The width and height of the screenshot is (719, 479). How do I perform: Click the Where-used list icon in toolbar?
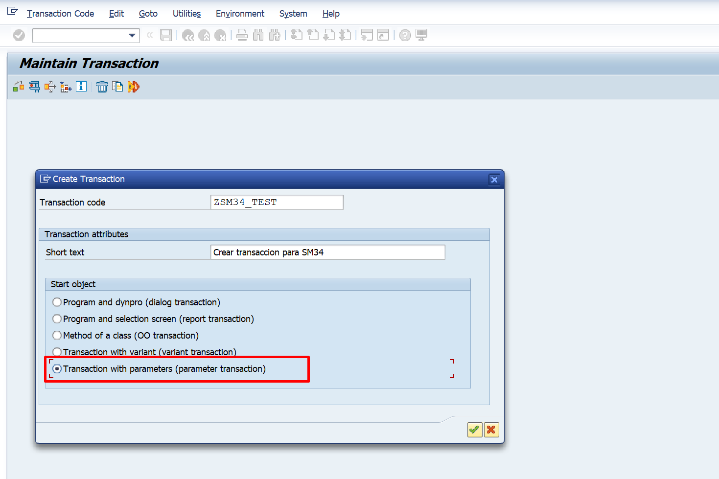pyautogui.click(x=50, y=87)
